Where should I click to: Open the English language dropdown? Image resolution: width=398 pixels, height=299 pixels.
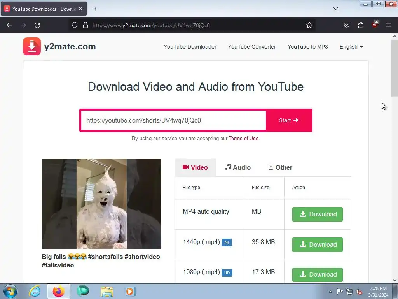click(x=351, y=47)
